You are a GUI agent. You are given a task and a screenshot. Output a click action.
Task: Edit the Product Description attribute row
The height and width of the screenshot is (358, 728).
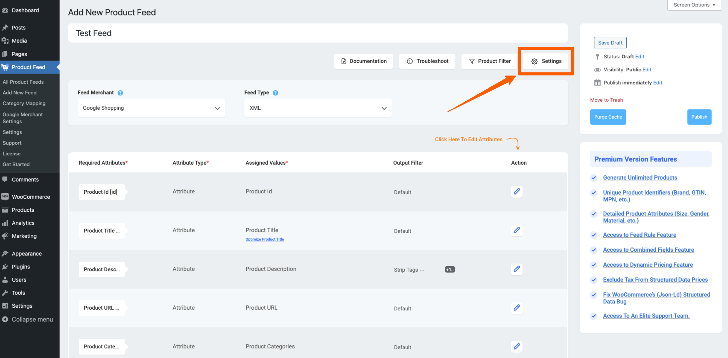click(517, 269)
